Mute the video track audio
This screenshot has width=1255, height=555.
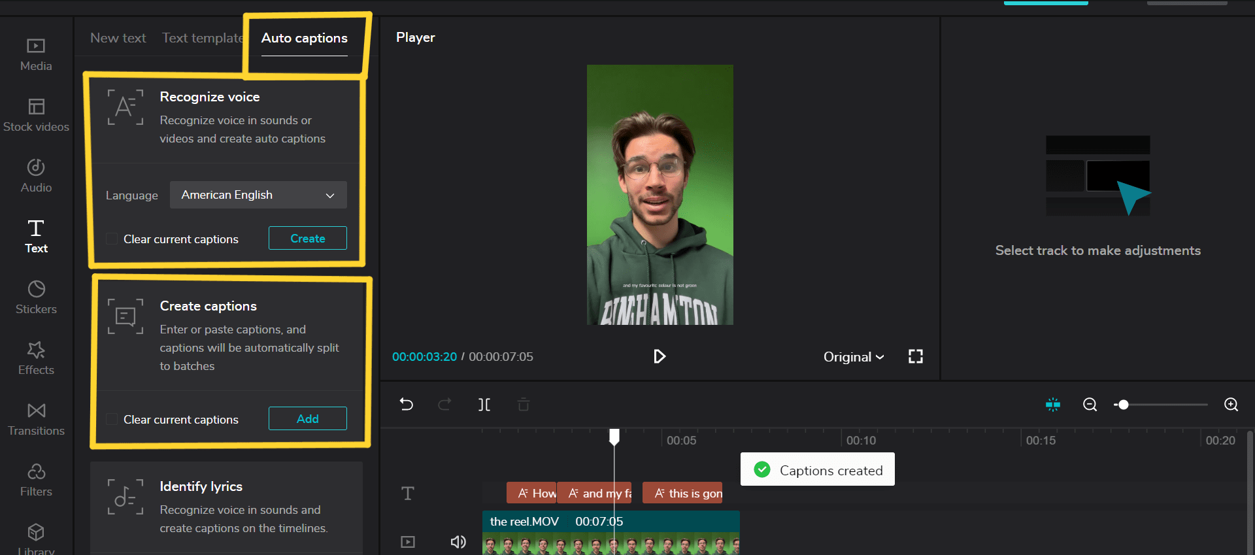[x=458, y=542]
